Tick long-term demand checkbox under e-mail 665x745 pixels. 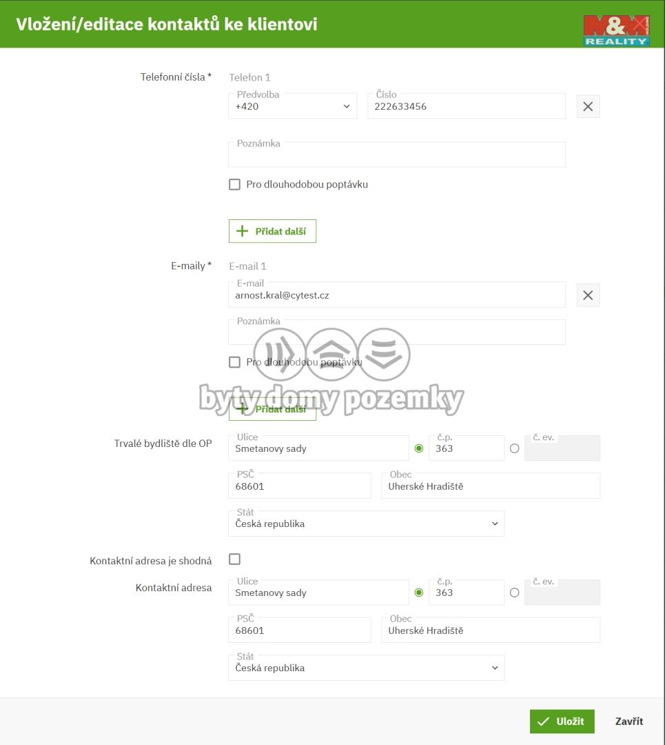[x=234, y=362]
